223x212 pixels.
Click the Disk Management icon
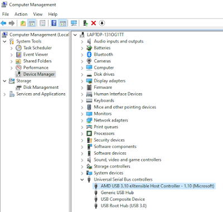18,88
